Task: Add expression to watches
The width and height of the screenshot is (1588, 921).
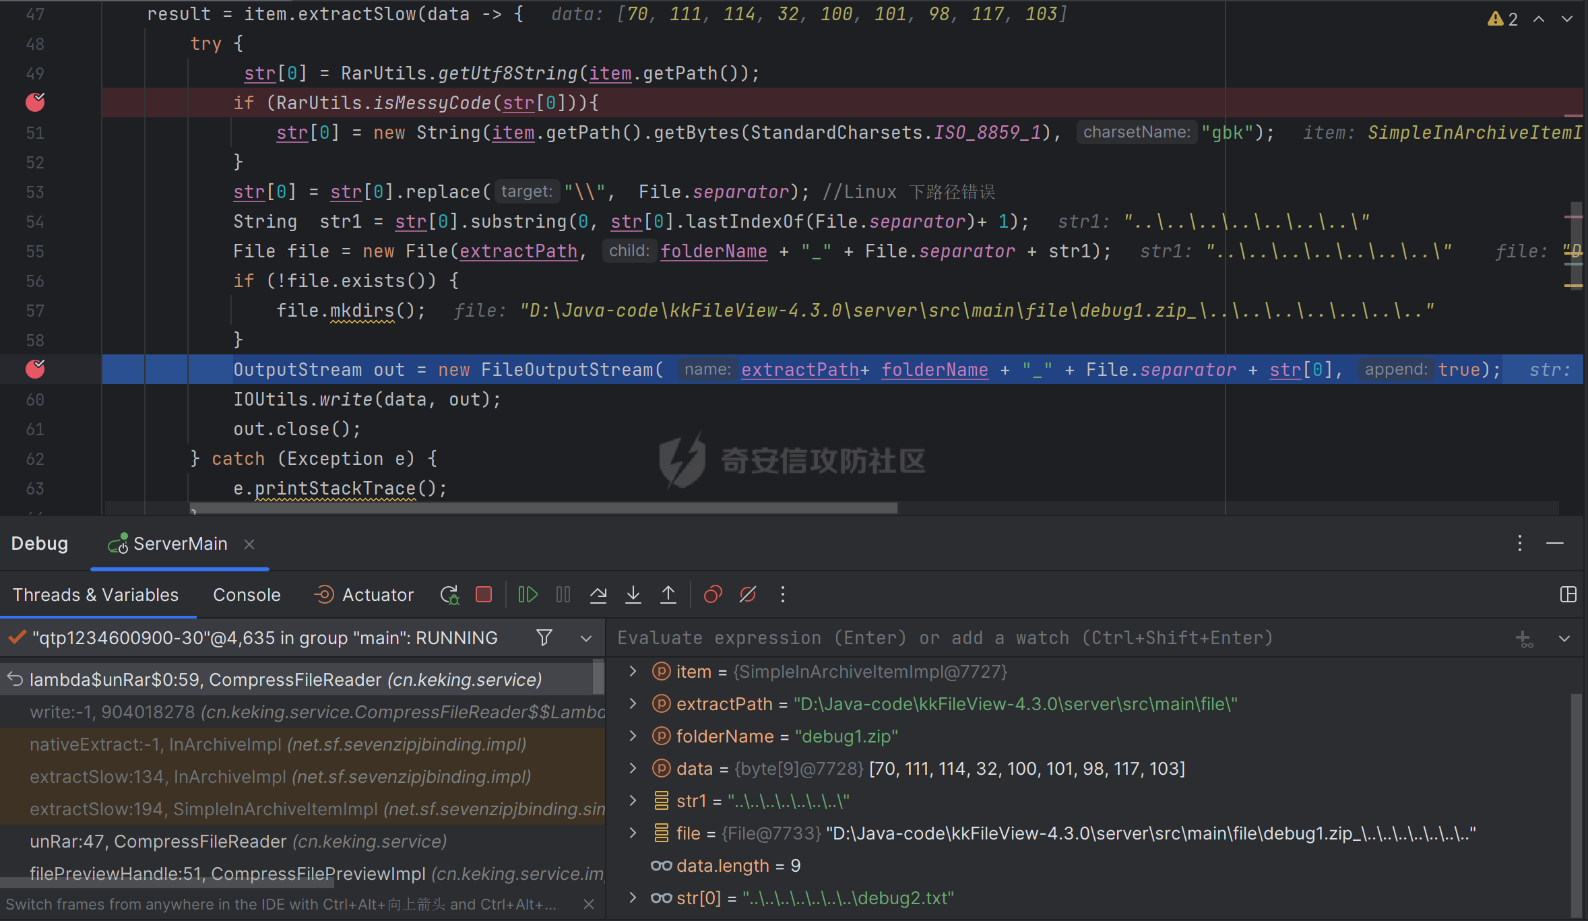Action: 1525,639
